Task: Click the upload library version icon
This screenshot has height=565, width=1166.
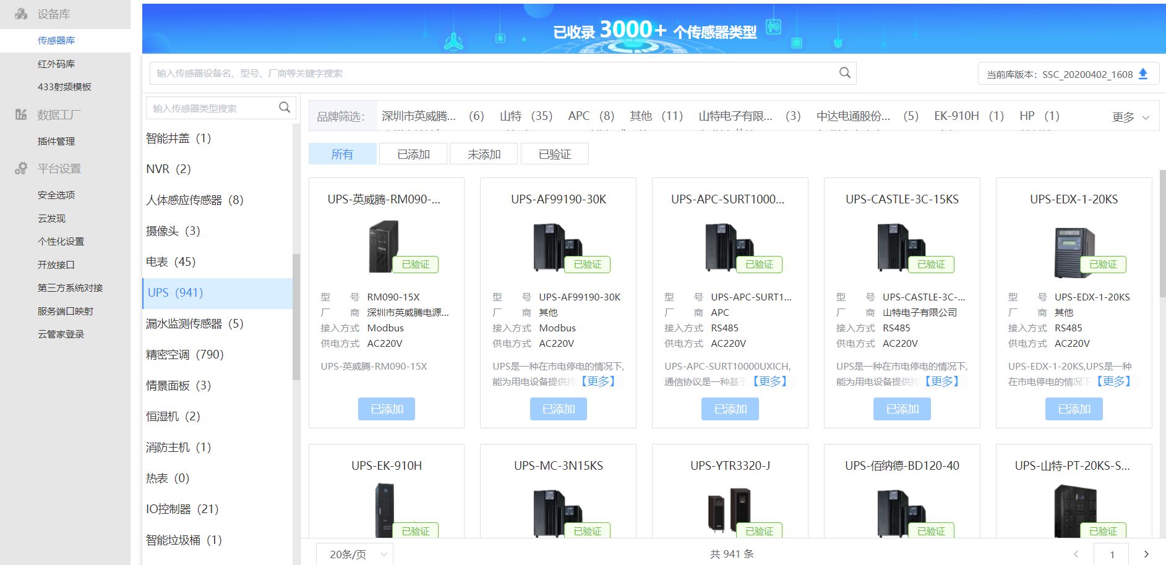Action: click(x=1143, y=74)
